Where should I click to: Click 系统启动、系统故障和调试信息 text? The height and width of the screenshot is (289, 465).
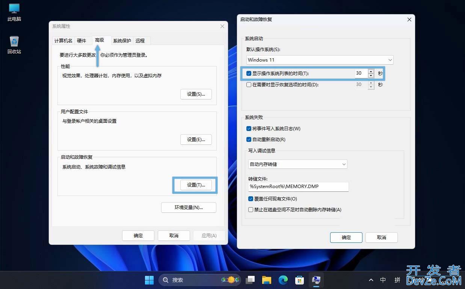click(x=94, y=167)
